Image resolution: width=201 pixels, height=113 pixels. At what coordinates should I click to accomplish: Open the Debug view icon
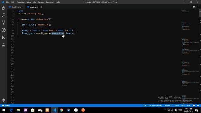click(3, 30)
